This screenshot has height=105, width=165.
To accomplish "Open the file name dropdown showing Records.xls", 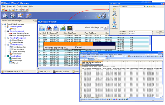I will pos(152,32).
